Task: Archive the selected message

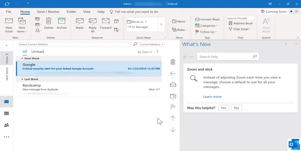Action: click(x=61, y=22)
